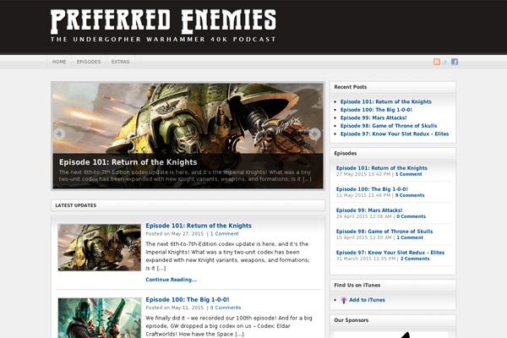The height and width of the screenshot is (338, 507).
Task: Open the Twitter icon link
Action: click(445, 62)
